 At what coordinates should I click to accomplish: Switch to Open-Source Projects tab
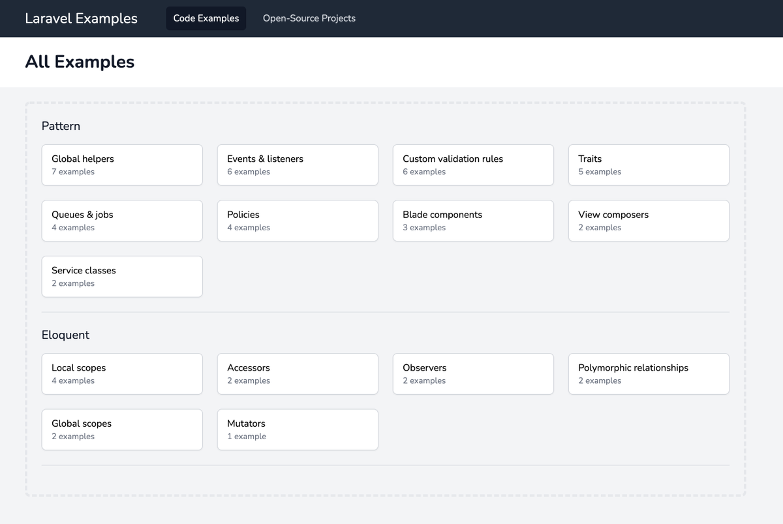(x=309, y=18)
